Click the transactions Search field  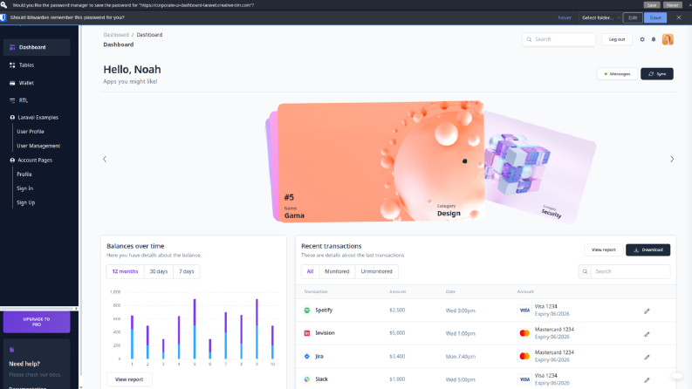630,271
